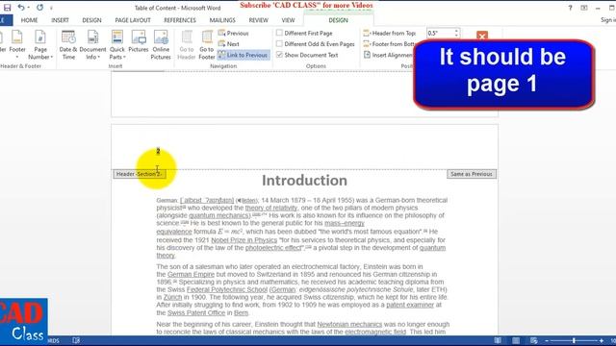Go to Next header section
The height and width of the screenshot is (346, 616).
[229, 44]
